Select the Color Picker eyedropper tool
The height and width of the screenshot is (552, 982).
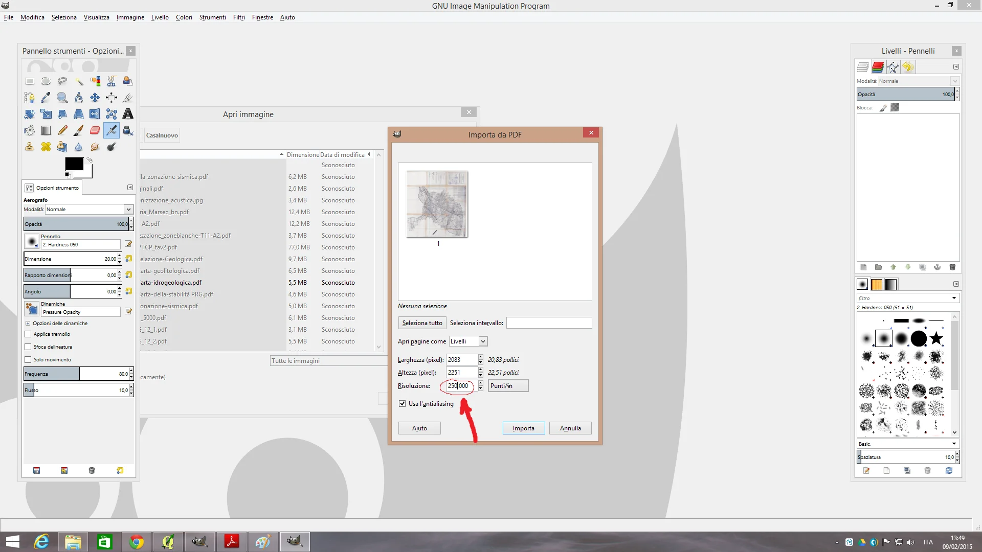(46, 98)
